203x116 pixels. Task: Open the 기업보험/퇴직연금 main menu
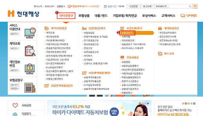[125, 16]
